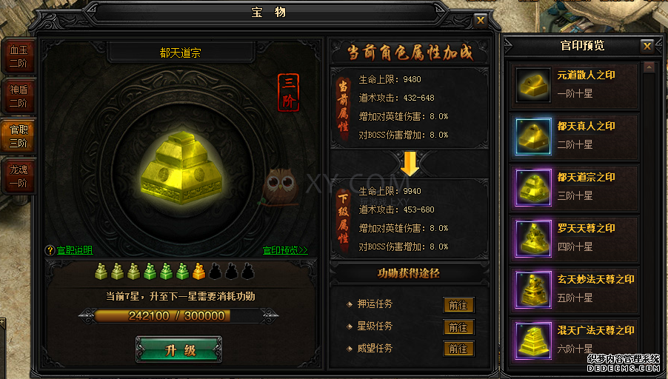
Task: Click the question mark help icon
Action: click(50, 250)
